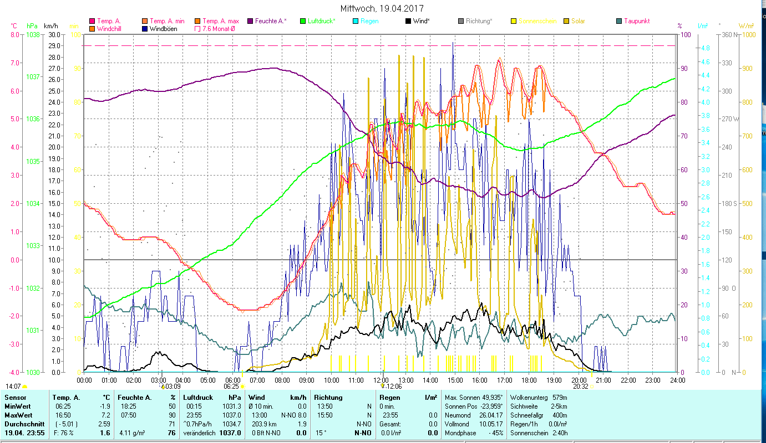Select the yellow min axis unit label
766x443 pixels.
pos(74,26)
